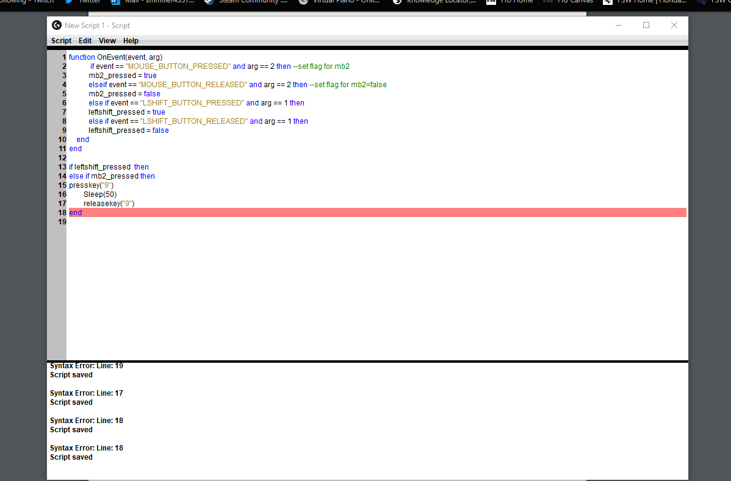
Task: Switch to the Virtual Piano browser tab
Action: pos(340,2)
